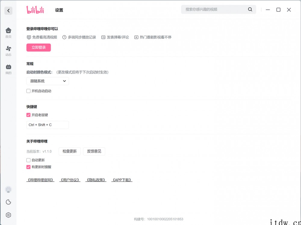Maximize the window

pos(278,10)
